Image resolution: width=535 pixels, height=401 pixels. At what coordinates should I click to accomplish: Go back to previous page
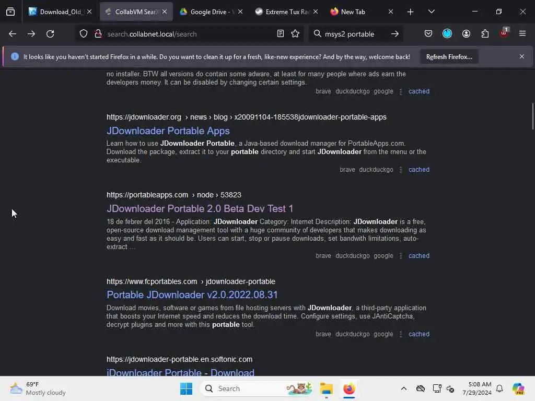(x=13, y=34)
